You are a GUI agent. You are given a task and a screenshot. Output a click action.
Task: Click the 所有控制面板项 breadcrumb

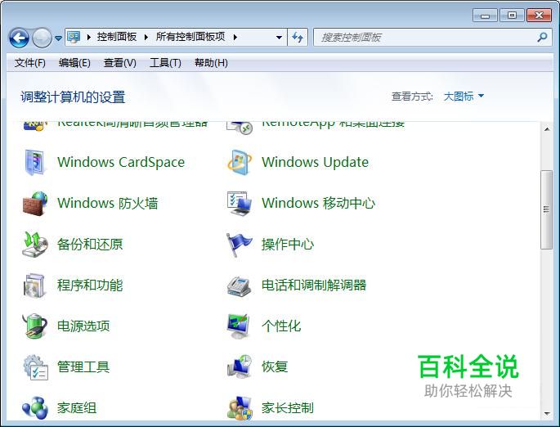pyautogui.click(x=190, y=37)
